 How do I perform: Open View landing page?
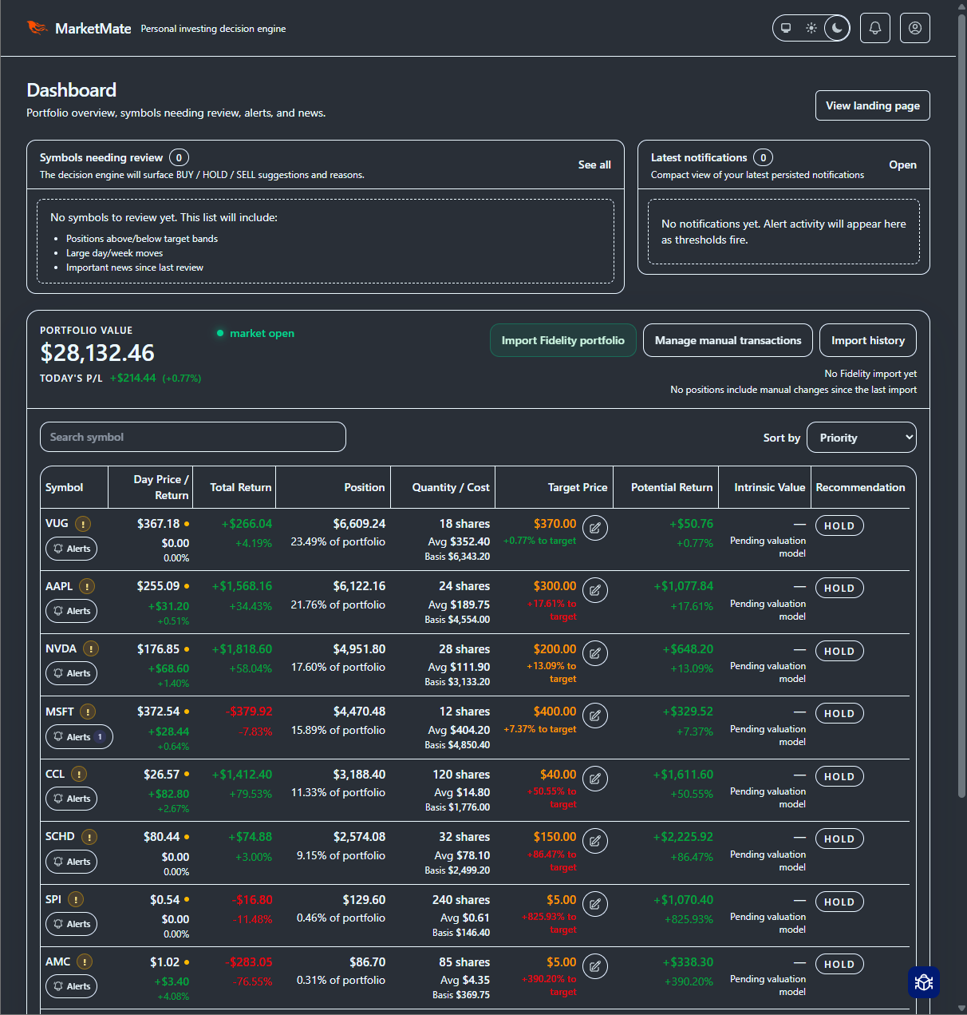(x=872, y=105)
